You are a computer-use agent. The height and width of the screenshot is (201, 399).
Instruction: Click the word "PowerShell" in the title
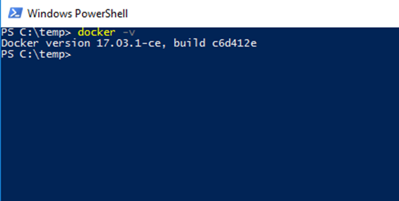tap(101, 13)
